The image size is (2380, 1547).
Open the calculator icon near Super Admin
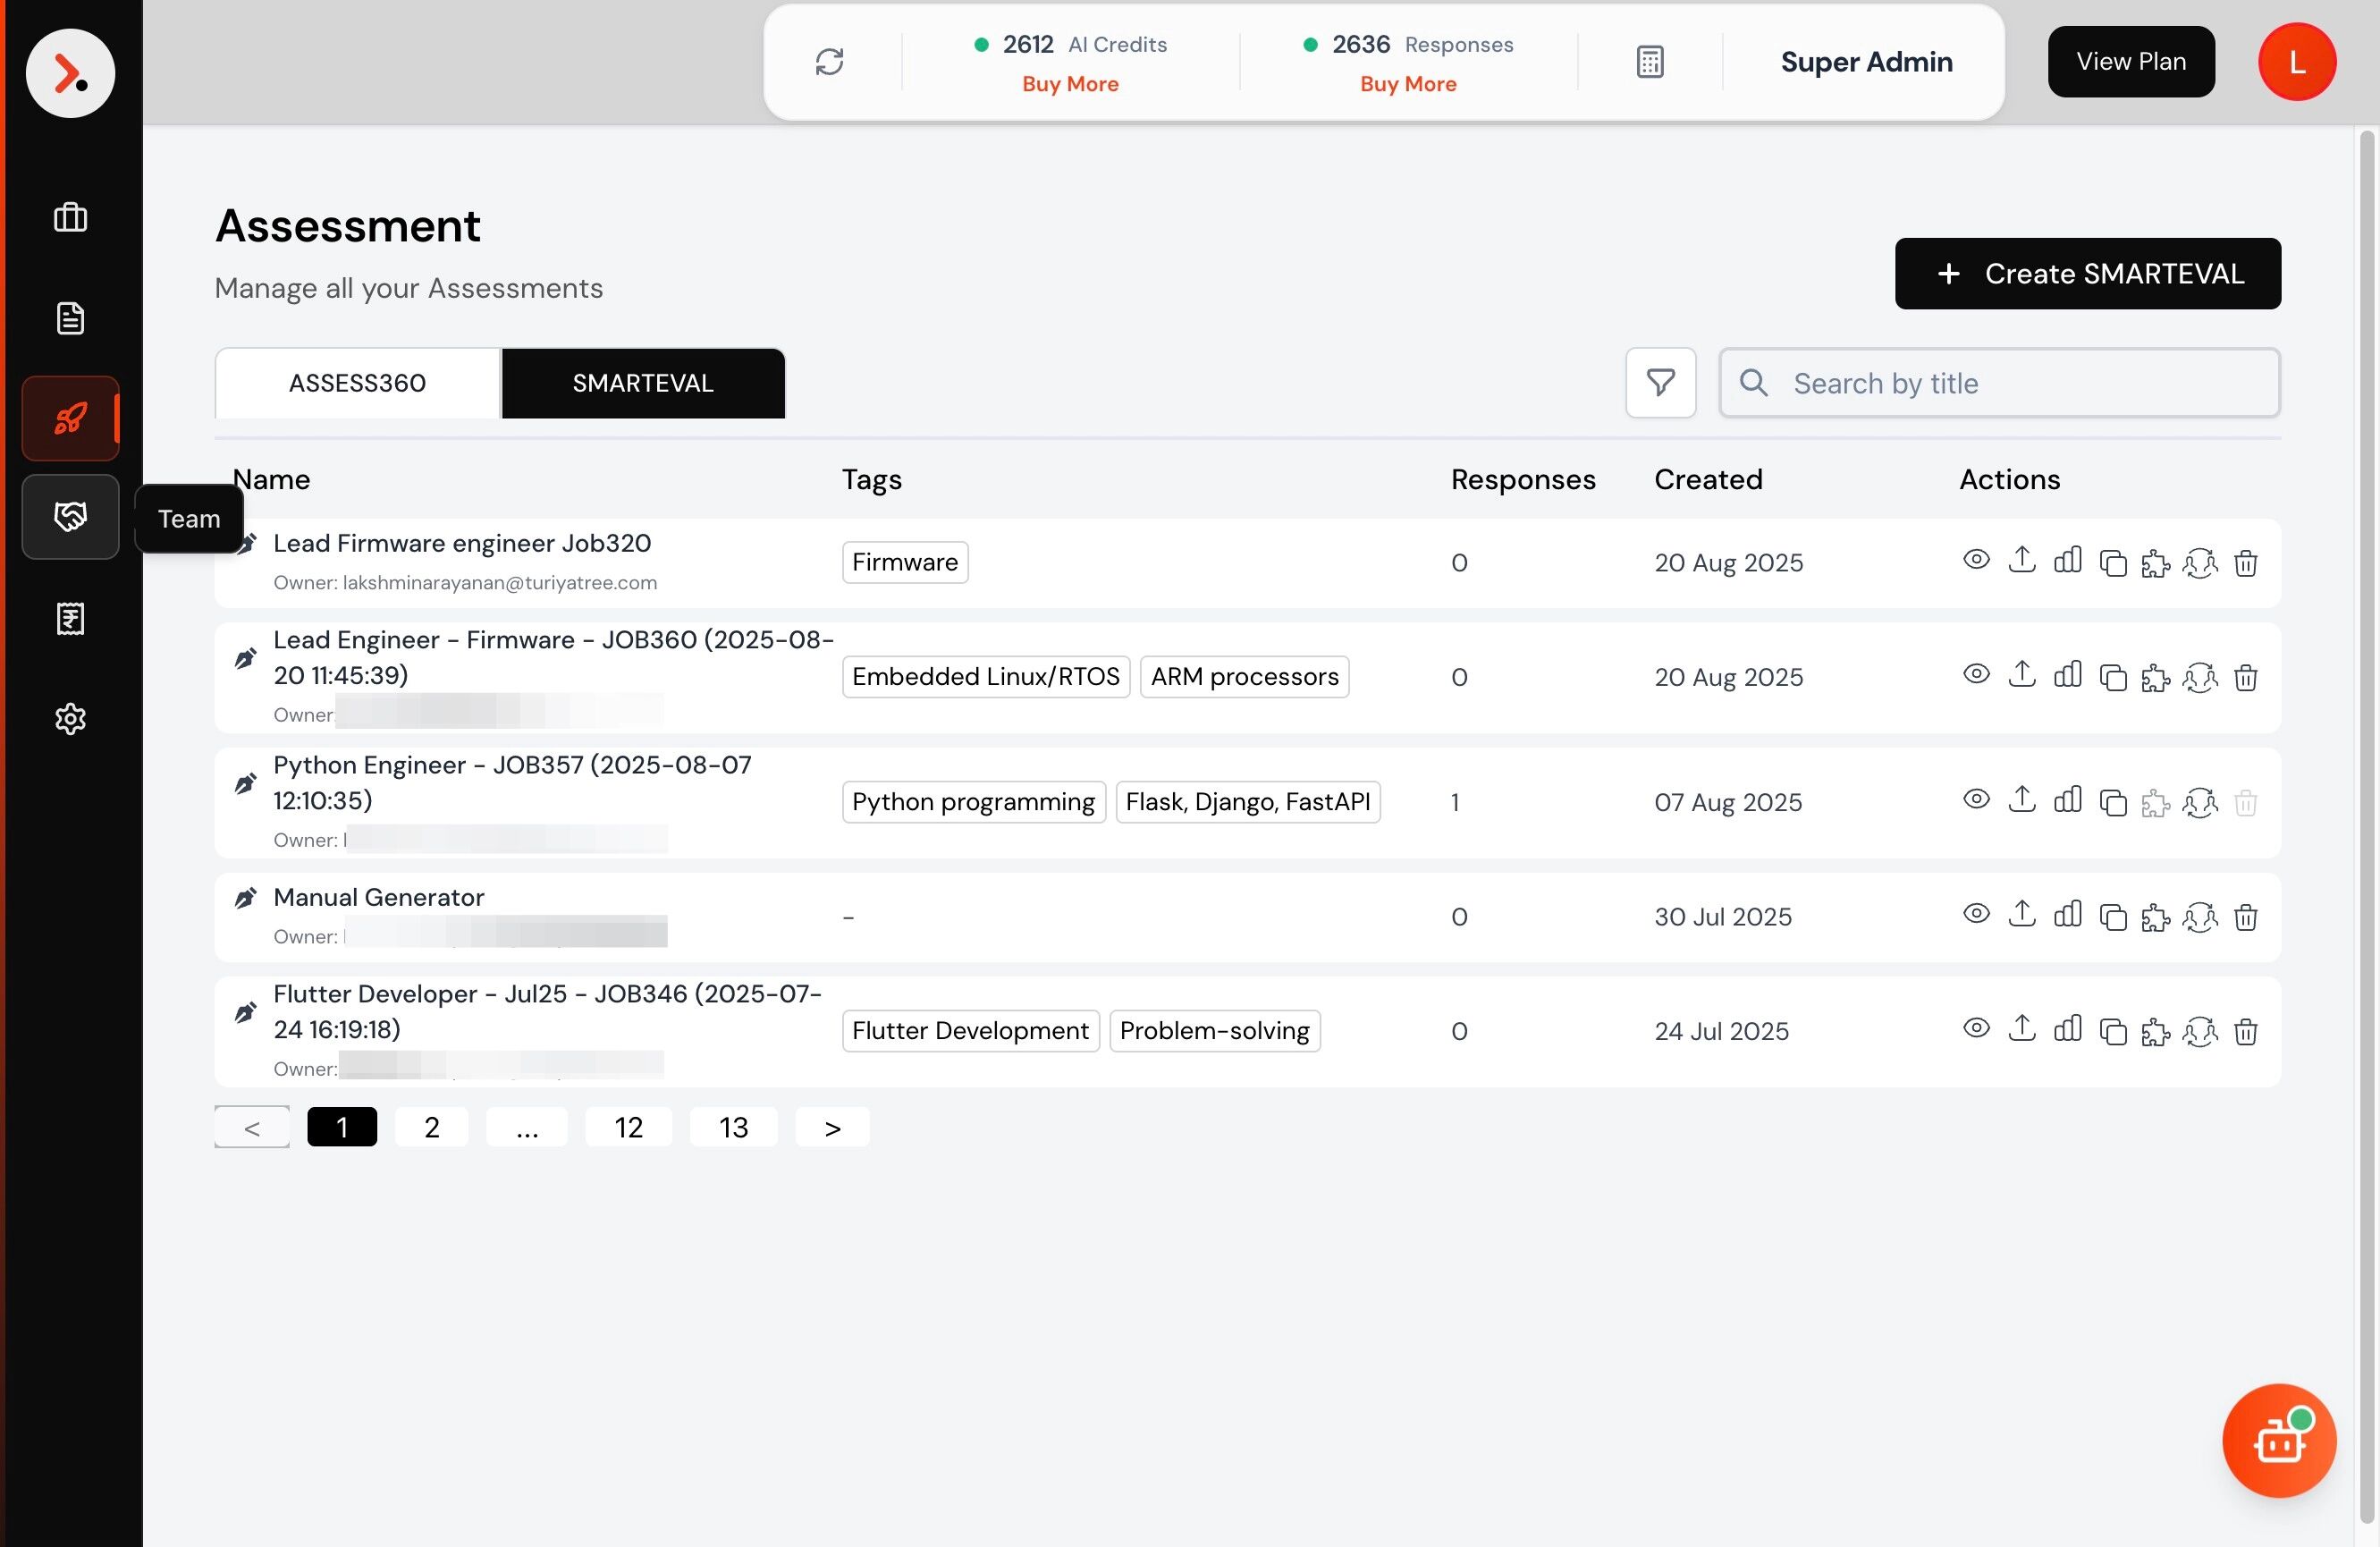(x=1650, y=61)
